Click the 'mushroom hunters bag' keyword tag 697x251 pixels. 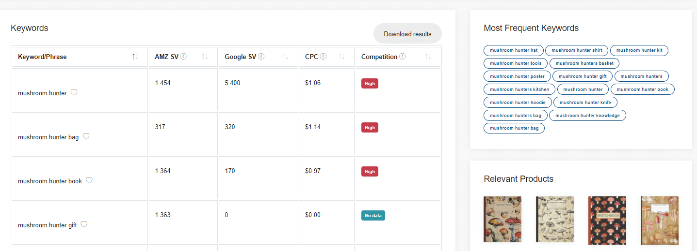point(516,116)
